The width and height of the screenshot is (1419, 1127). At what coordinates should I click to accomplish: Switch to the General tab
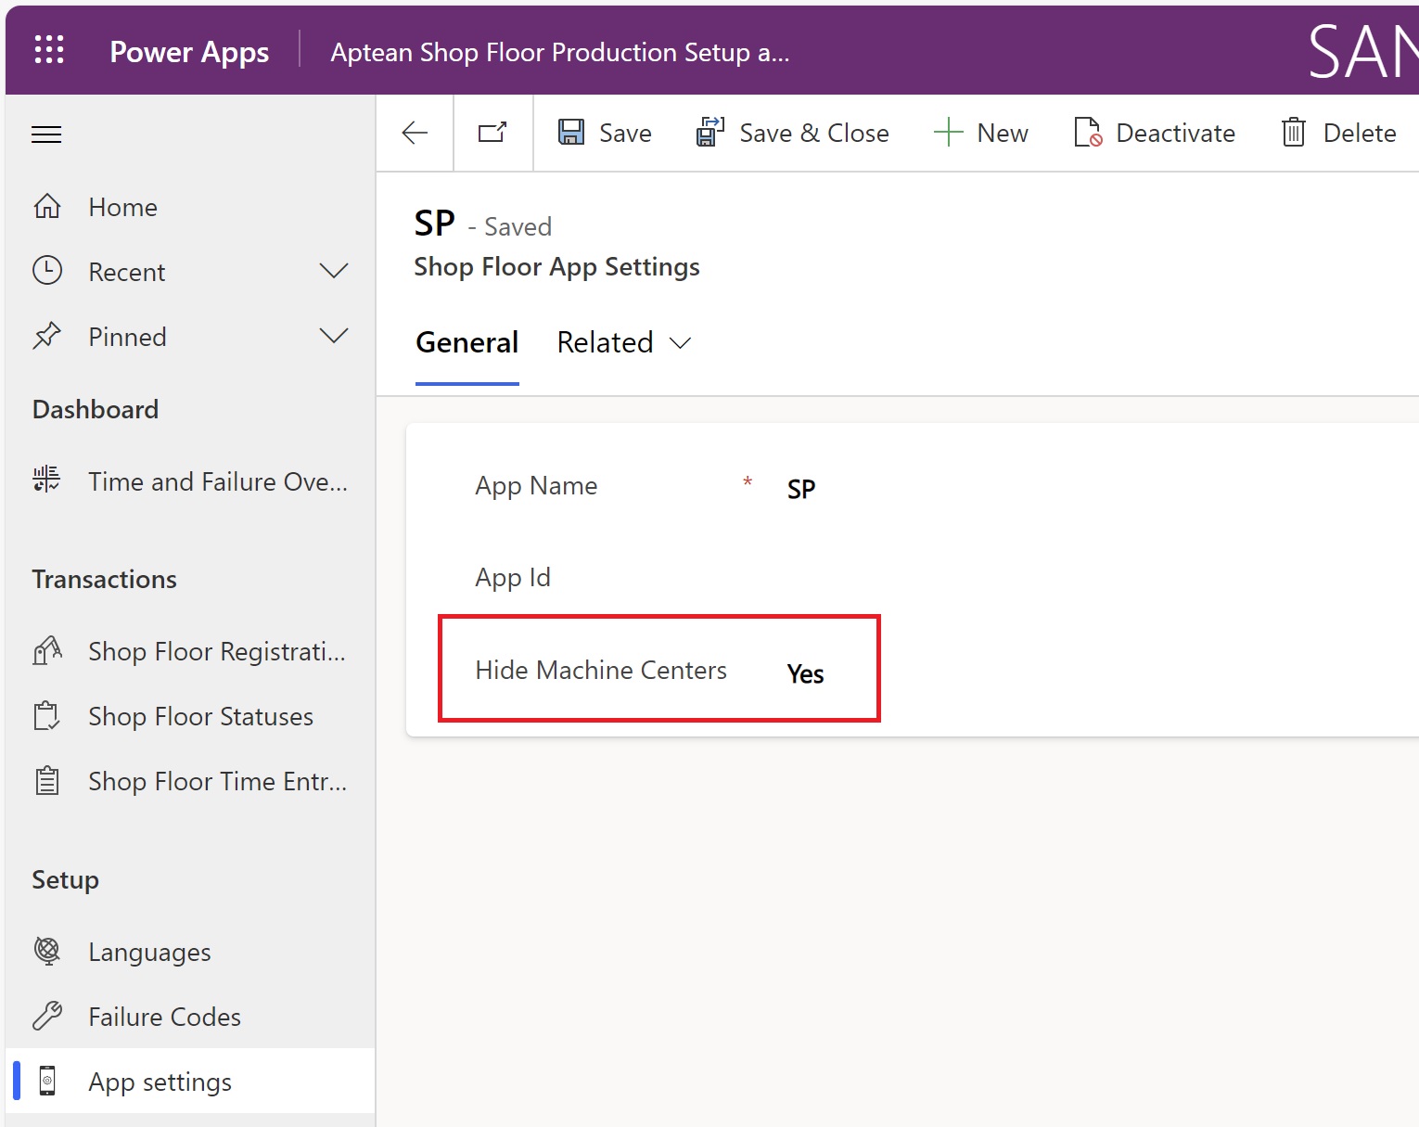467,343
